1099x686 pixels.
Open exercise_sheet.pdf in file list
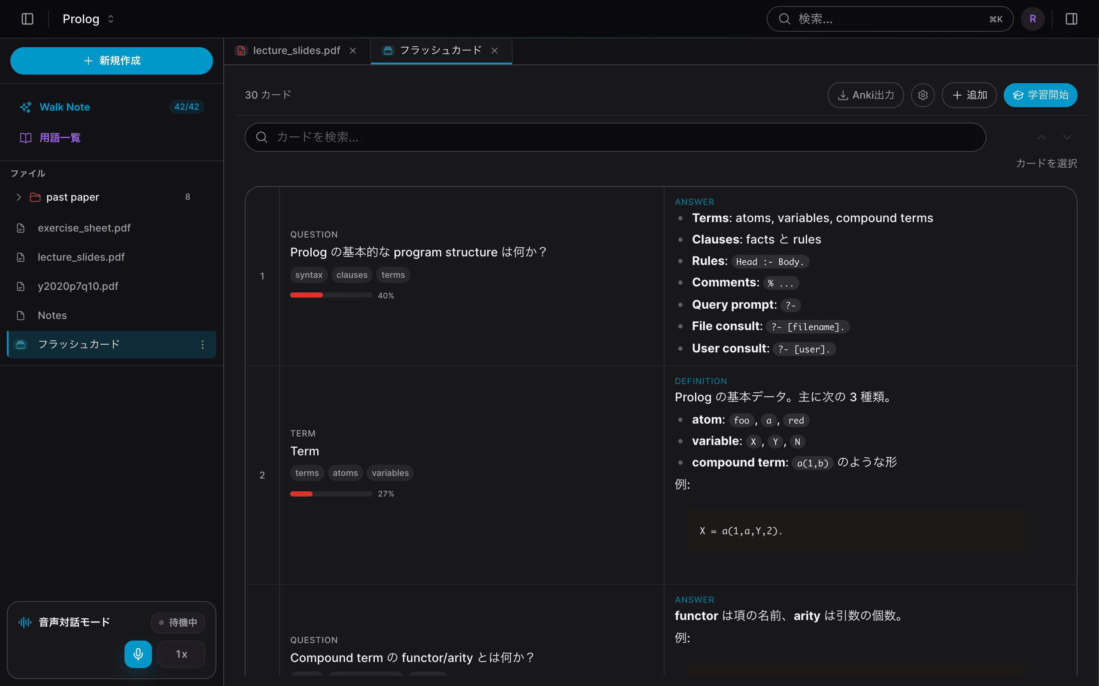(x=112, y=228)
